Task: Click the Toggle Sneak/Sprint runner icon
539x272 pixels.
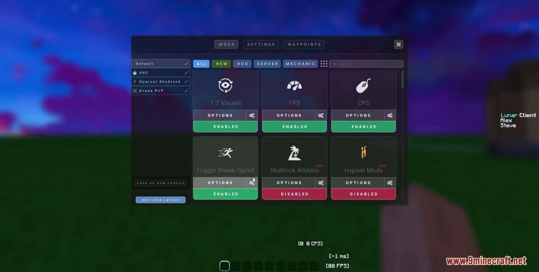Action: coord(225,153)
